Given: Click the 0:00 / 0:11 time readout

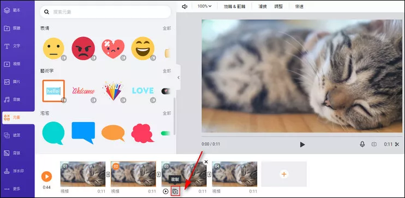Looking at the screenshot, I should tap(211, 144).
